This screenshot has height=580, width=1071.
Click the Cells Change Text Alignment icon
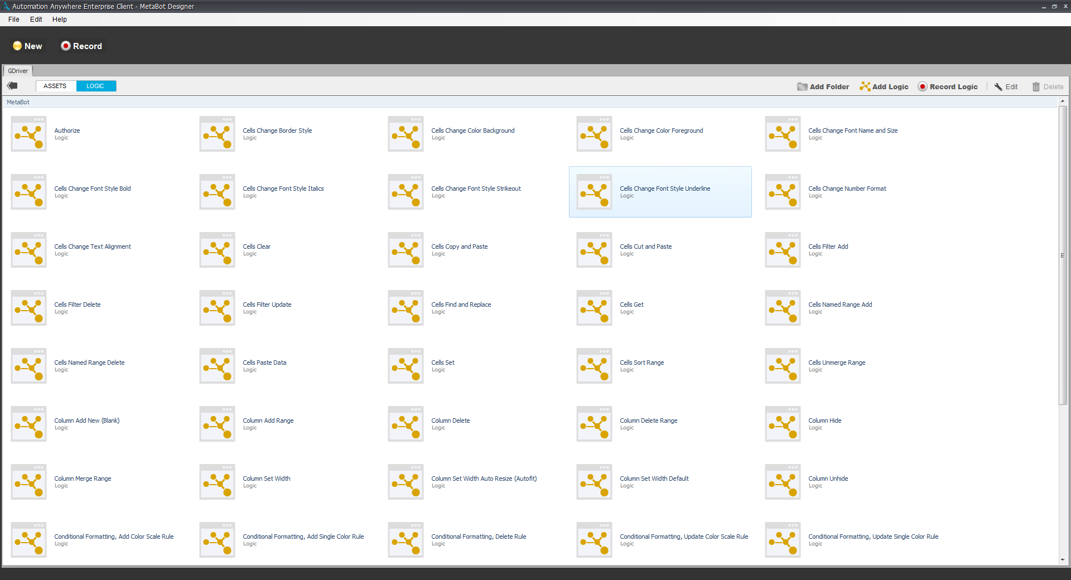[x=28, y=250]
